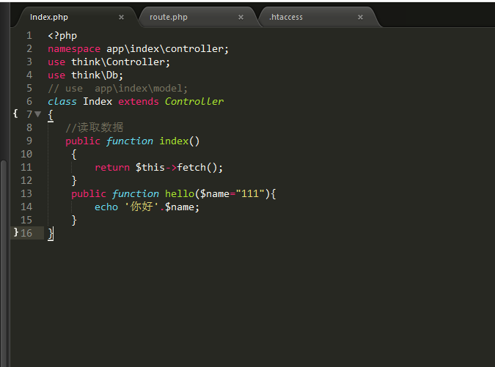The width and height of the screenshot is (495, 367).
Task: Click line number 13 in the gutter
Action: click(26, 193)
